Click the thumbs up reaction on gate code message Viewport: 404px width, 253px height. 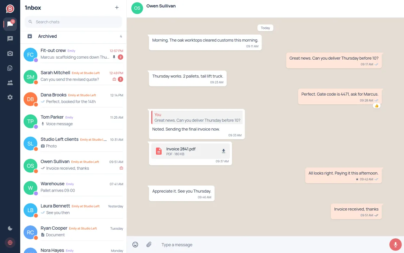pyautogui.click(x=377, y=106)
